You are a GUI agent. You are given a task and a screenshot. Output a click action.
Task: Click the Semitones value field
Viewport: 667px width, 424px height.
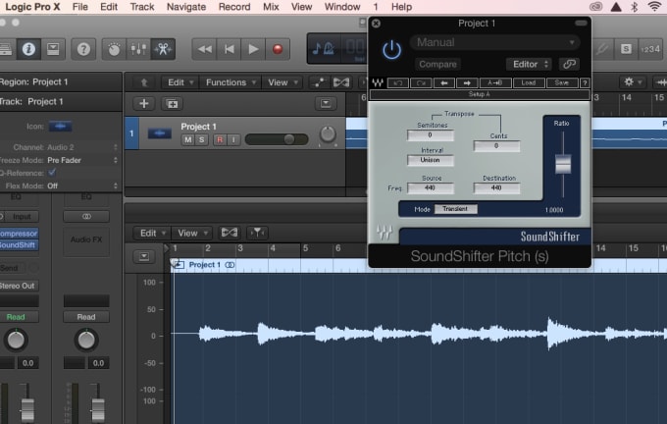430,134
